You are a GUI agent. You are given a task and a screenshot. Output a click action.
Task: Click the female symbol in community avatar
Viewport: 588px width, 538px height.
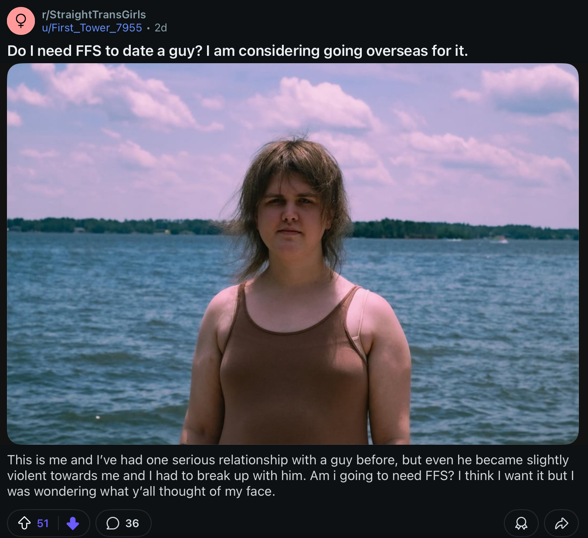(21, 21)
